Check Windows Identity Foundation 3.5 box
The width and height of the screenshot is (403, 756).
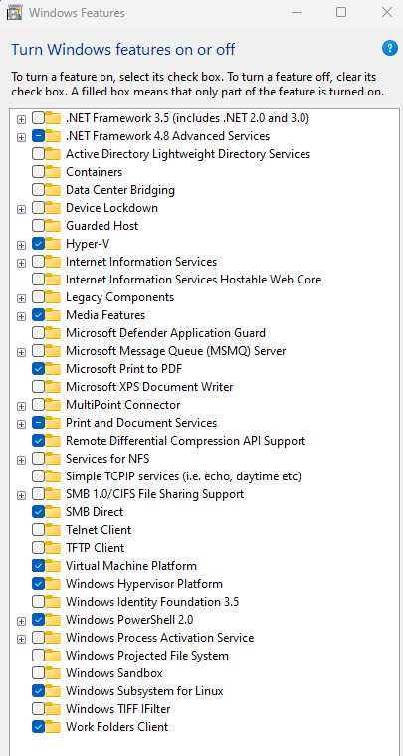coord(38,601)
